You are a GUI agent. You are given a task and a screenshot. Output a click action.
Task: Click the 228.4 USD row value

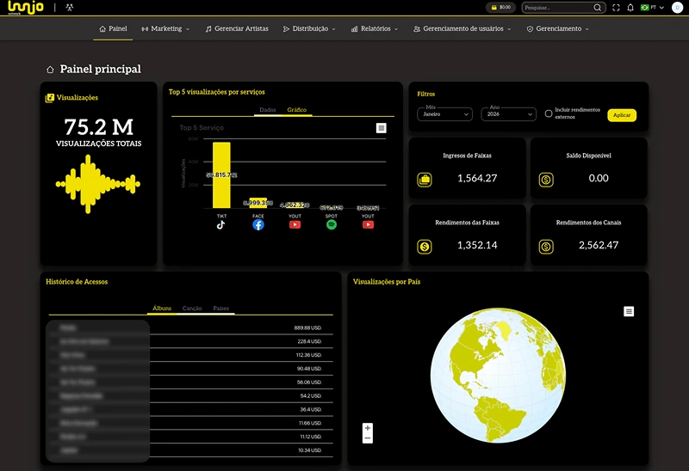click(x=309, y=341)
